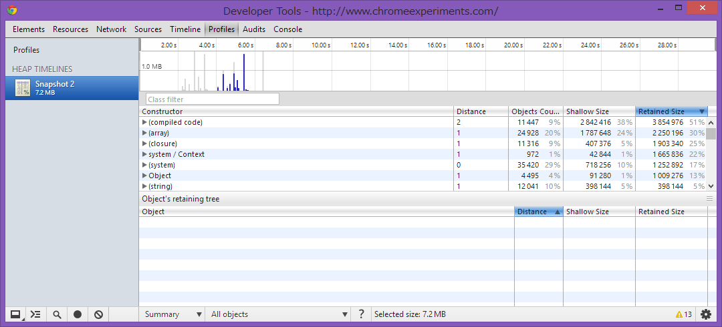Click the HEAP TIMELINES section label
This screenshot has height=327, width=722.
[x=42, y=69]
